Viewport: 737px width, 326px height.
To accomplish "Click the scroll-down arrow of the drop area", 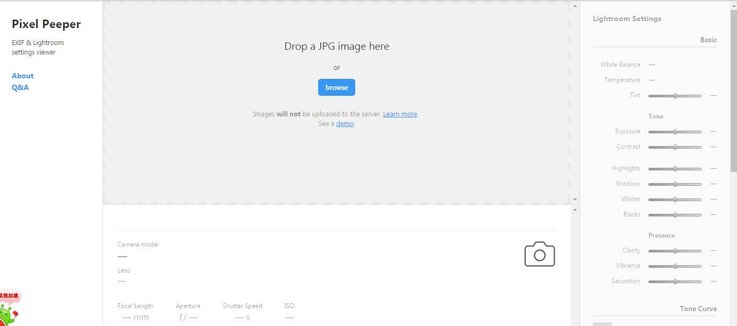I will pos(575,200).
